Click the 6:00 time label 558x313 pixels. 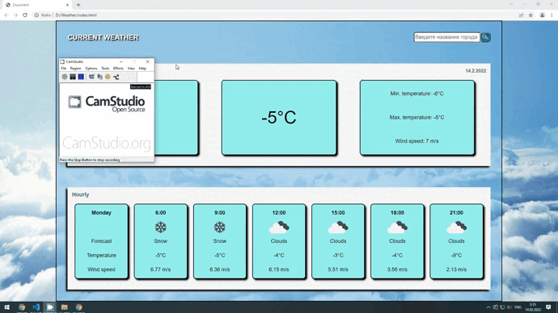160,213
